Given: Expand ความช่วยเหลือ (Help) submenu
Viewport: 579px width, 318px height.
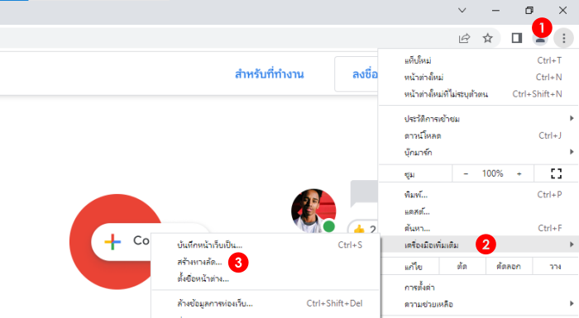Looking at the screenshot, I should [479, 304].
